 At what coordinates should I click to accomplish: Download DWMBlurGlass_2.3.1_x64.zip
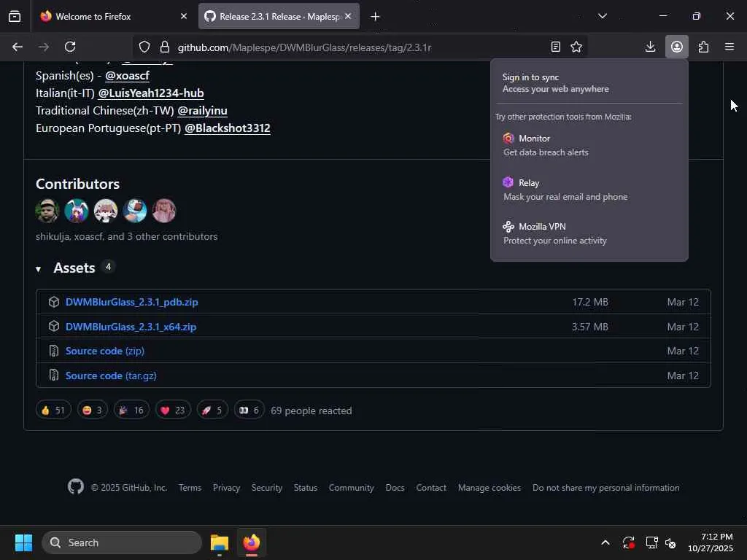point(131,327)
